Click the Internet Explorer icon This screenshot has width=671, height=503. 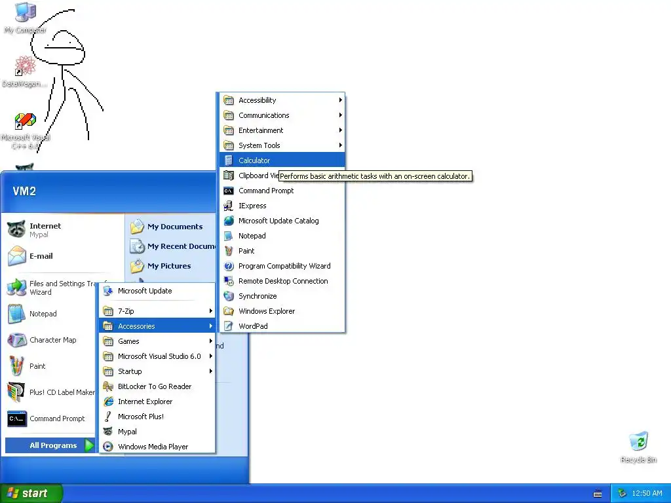point(108,401)
